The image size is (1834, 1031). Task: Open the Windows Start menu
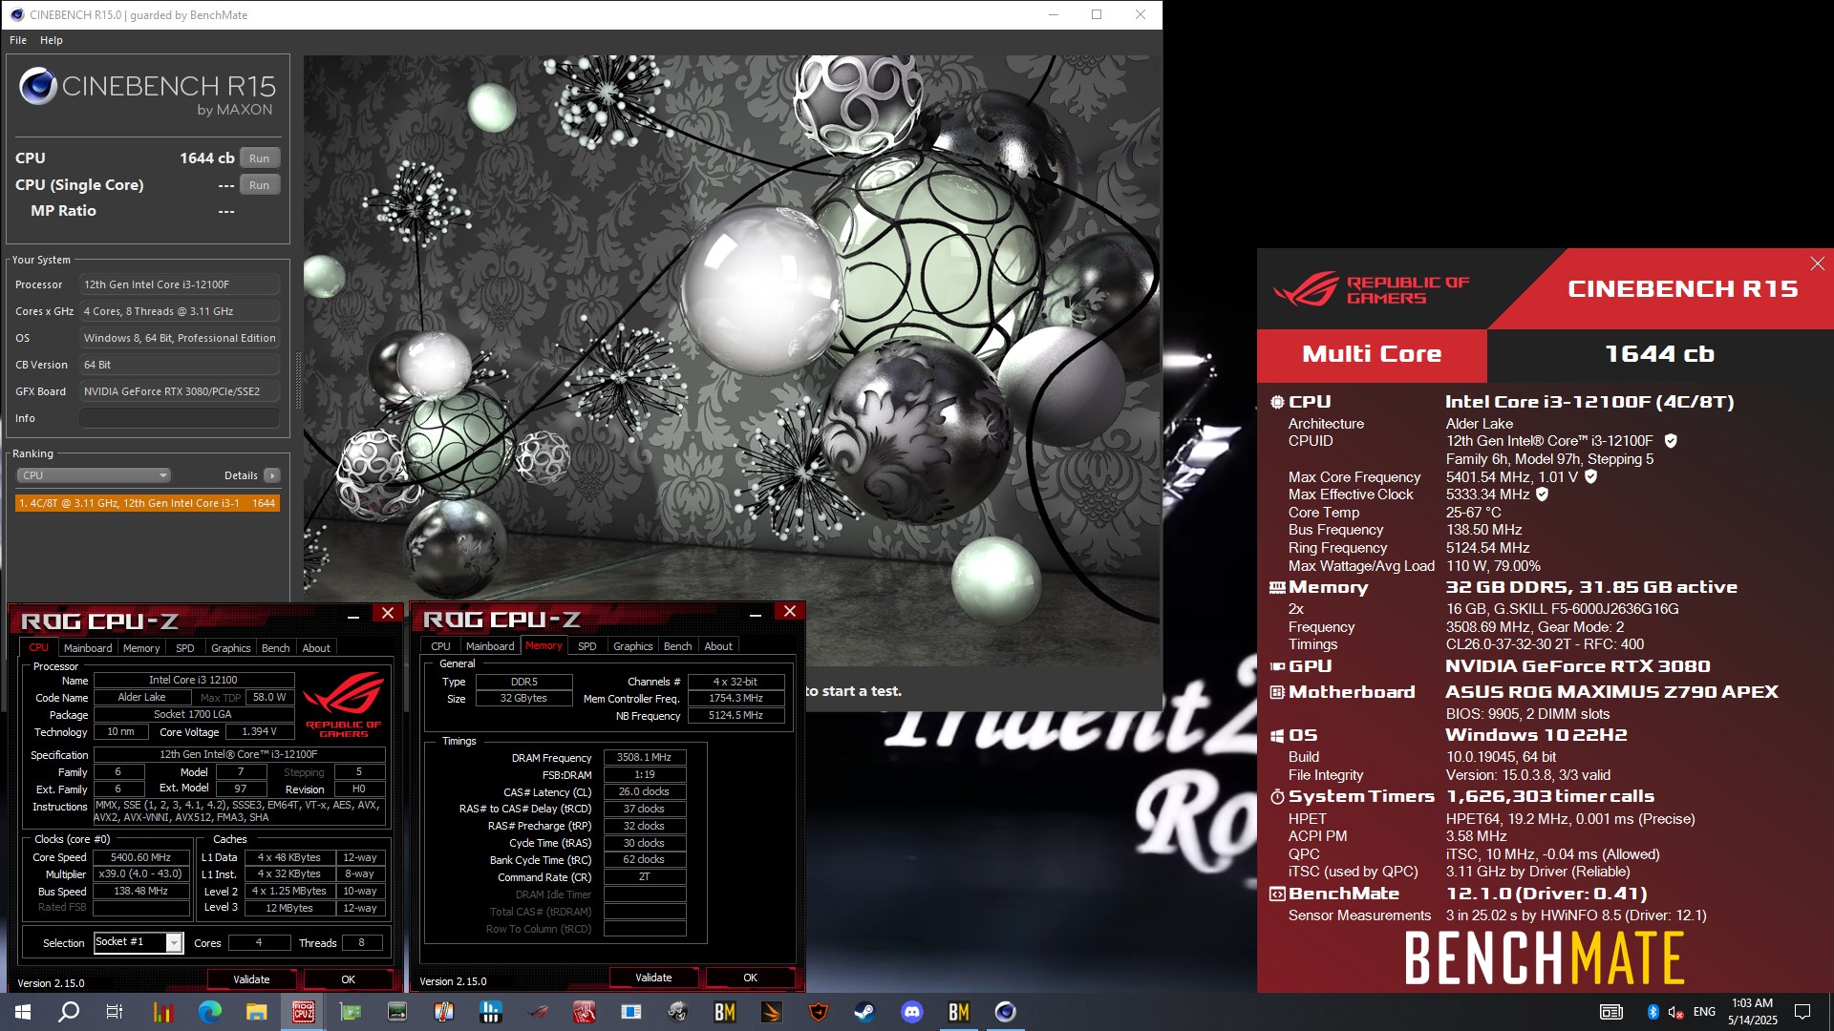point(23,1012)
